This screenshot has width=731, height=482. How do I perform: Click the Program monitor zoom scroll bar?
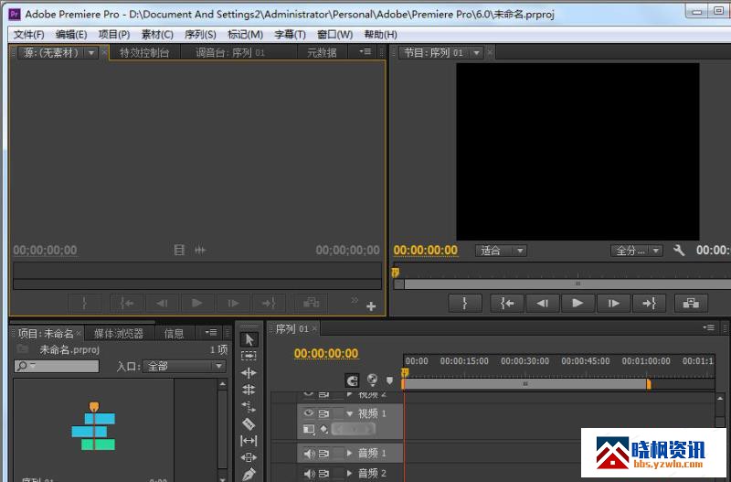[567, 284]
